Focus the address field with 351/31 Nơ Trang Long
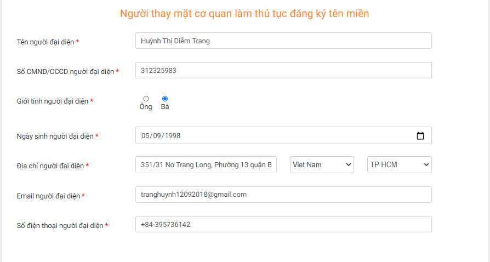Image resolution: width=490 pixels, height=262 pixels. 206,165
